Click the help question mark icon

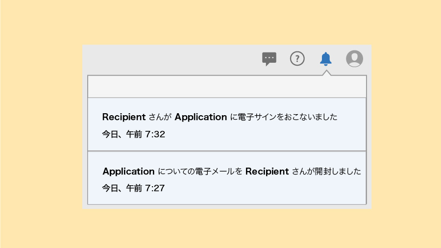[x=297, y=59]
